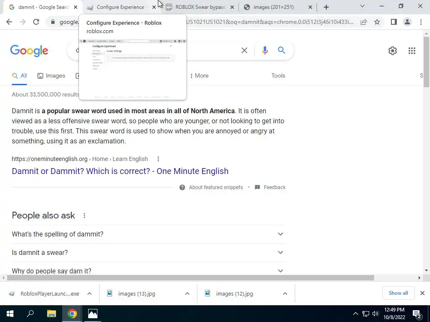The width and height of the screenshot is (430, 322).
Task: Open the More search filters menu
Action: 199,76
